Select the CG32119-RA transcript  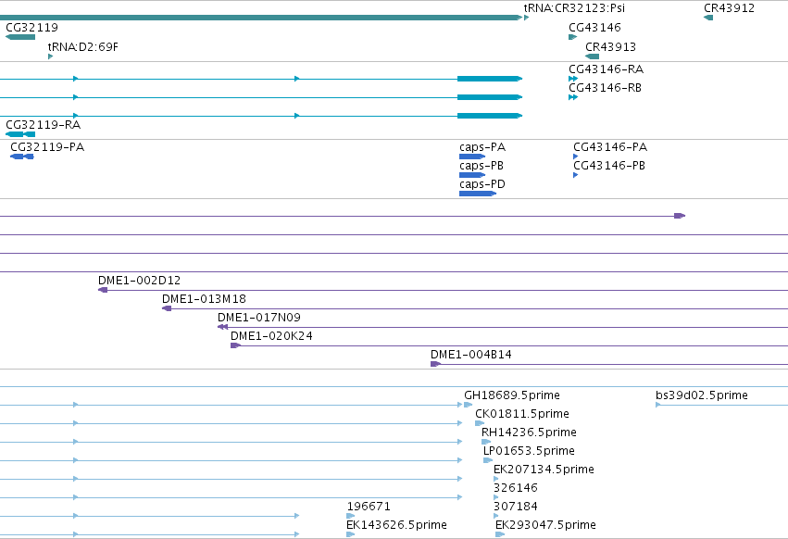pos(20,134)
